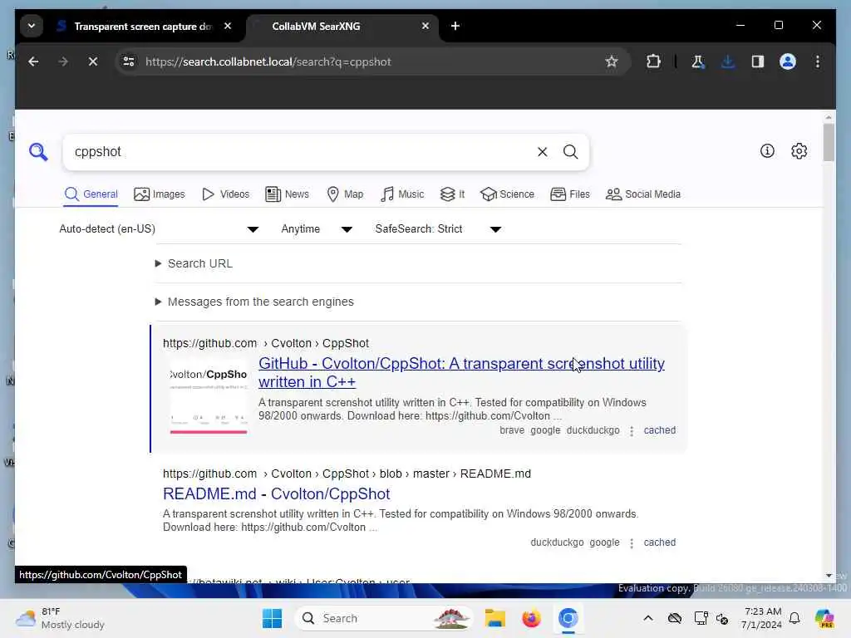Open Chrome side panel
Screen dimensions: 851x638
click(758, 61)
